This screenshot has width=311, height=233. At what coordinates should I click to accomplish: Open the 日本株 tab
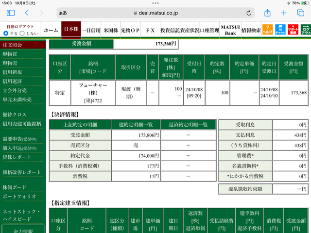coord(71,29)
